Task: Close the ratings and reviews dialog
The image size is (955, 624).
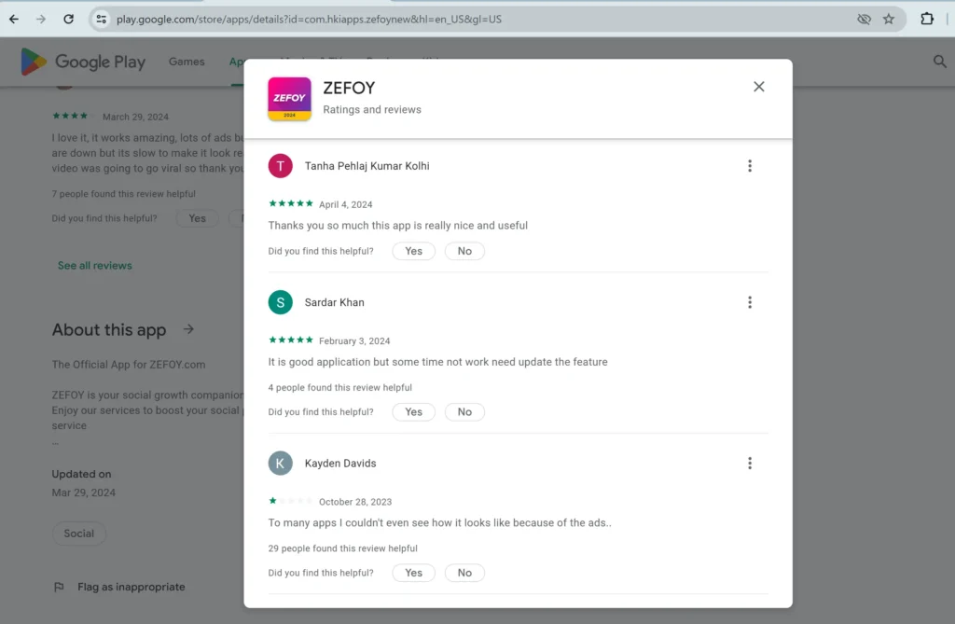Action: click(758, 87)
